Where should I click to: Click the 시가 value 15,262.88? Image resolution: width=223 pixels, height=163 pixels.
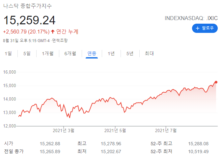50,144
